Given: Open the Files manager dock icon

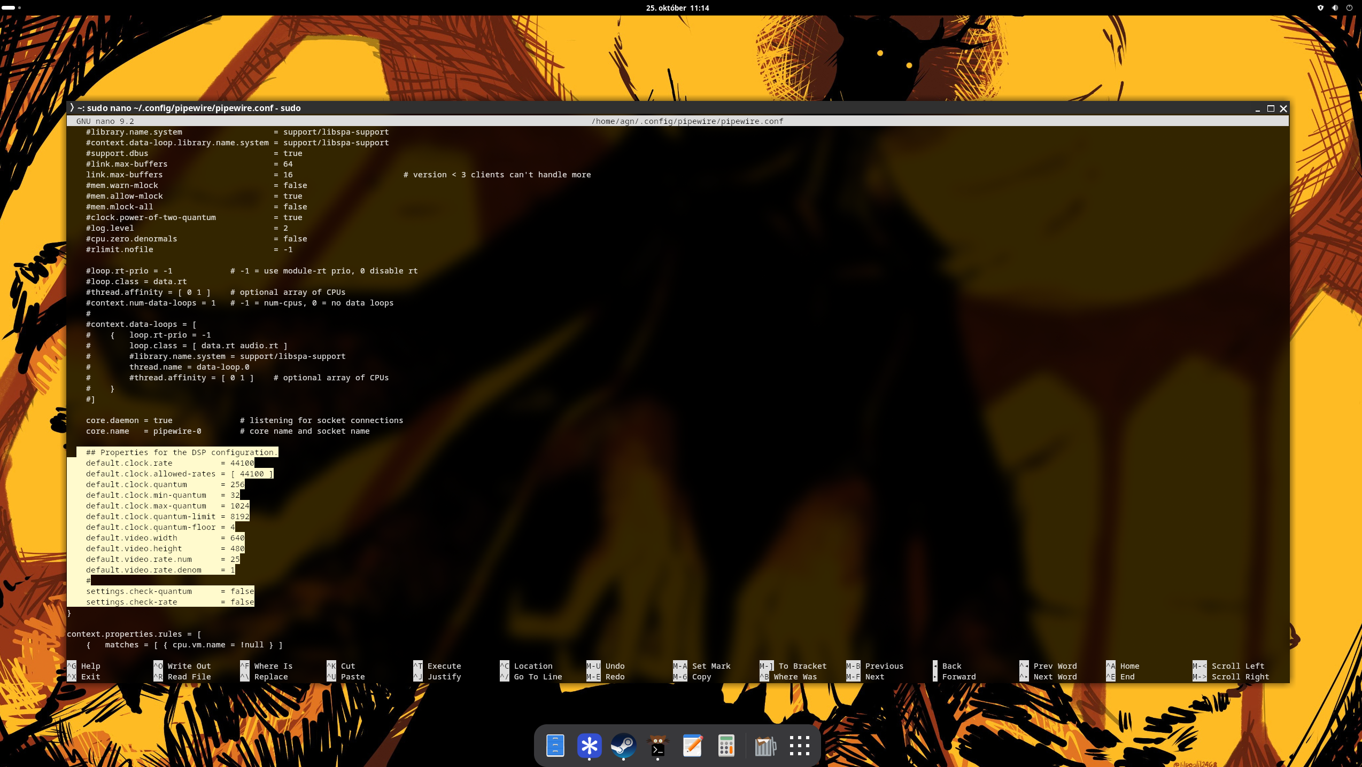Looking at the screenshot, I should [555, 746].
